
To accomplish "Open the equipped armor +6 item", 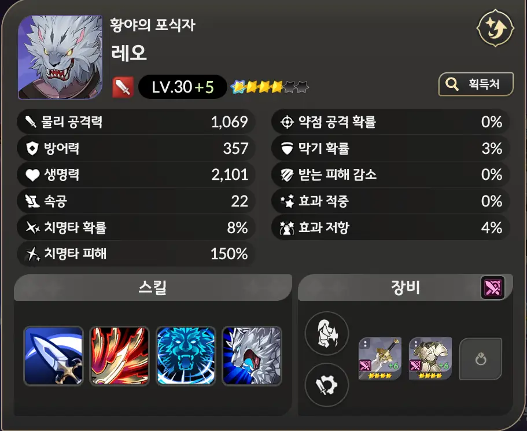I will click(x=430, y=359).
